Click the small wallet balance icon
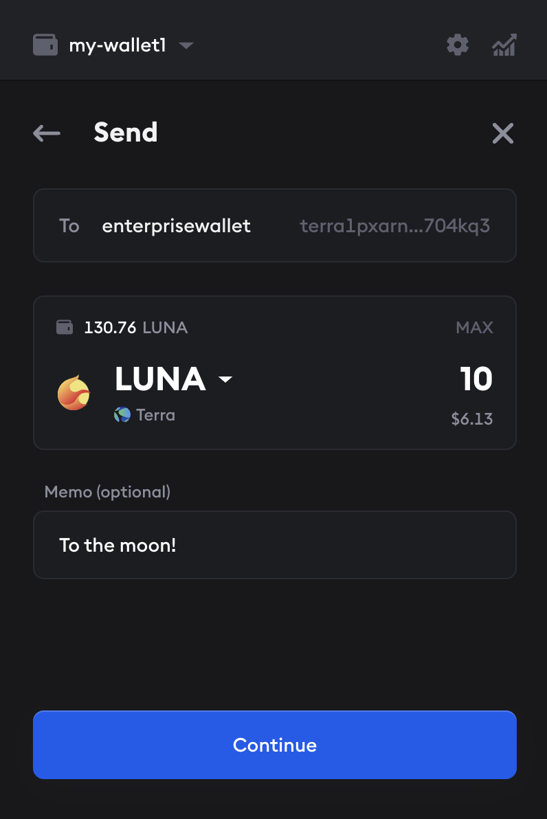This screenshot has height=819, width=547. [x=65, y=328]
